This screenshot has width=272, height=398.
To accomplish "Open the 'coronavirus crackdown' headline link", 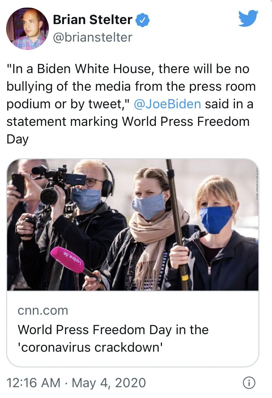I will (x=113, y=338).
